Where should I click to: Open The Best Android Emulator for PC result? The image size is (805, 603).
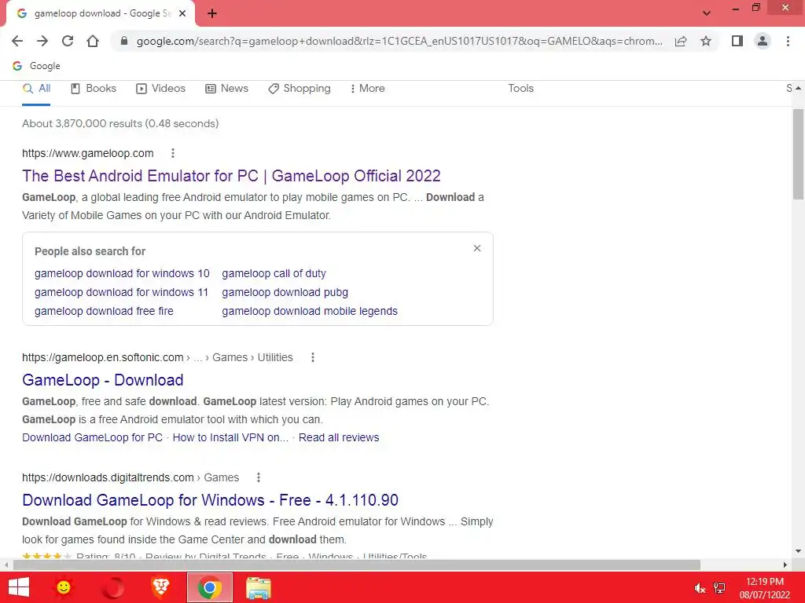[x=231, y=176]
